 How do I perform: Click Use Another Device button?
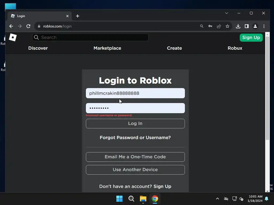135,169
